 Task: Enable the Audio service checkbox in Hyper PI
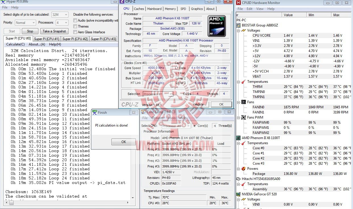(x=75, y=20)
